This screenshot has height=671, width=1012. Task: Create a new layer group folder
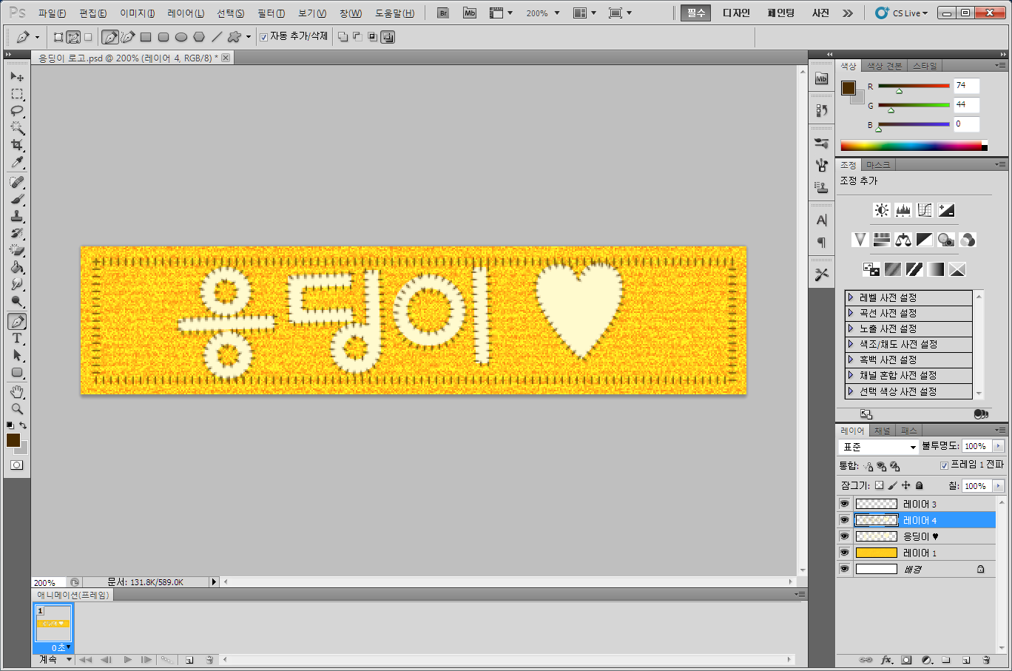946,659
